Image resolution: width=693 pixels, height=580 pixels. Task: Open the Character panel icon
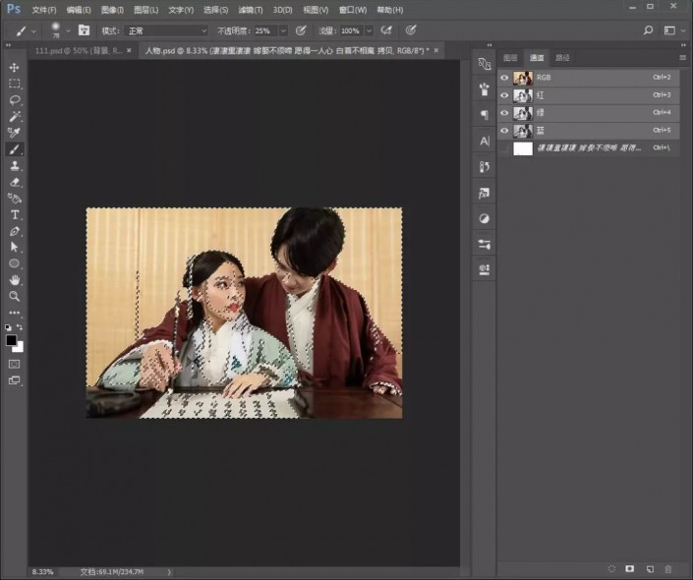(485, 141)
